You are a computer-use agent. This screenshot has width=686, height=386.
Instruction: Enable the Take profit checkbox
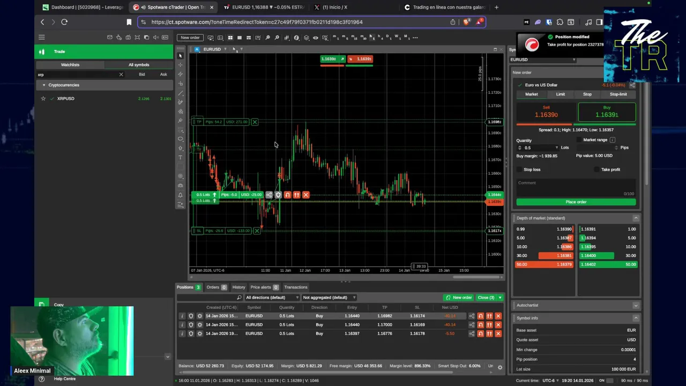[x=597, y=169]
